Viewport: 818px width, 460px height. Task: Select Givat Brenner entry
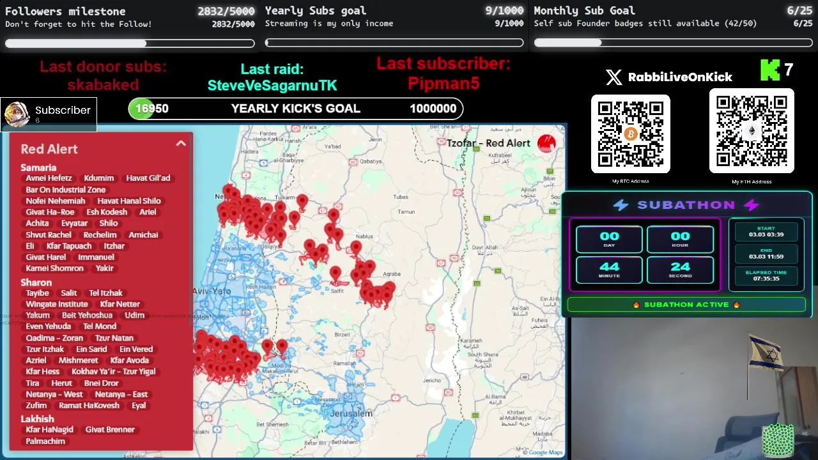pyautogui.click(x=110, y=429)
